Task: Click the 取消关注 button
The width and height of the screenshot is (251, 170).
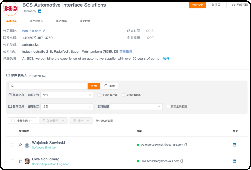Action: 217,5
